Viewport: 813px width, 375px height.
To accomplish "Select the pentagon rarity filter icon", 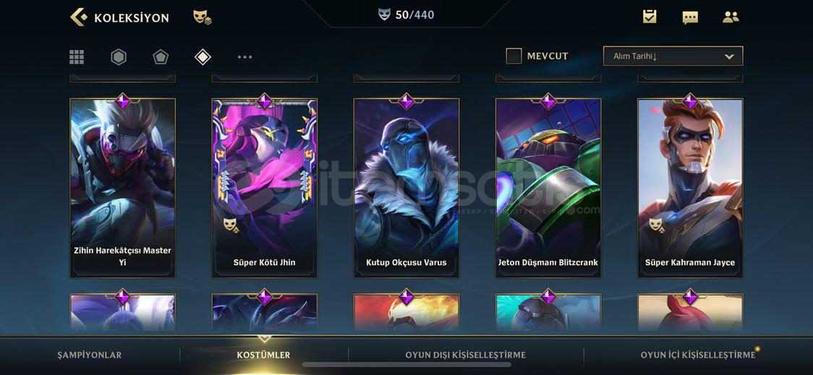I will (x=161, y=57).
